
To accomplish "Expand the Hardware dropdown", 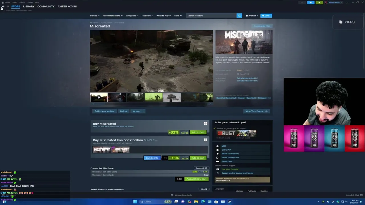I will point(147,16).
